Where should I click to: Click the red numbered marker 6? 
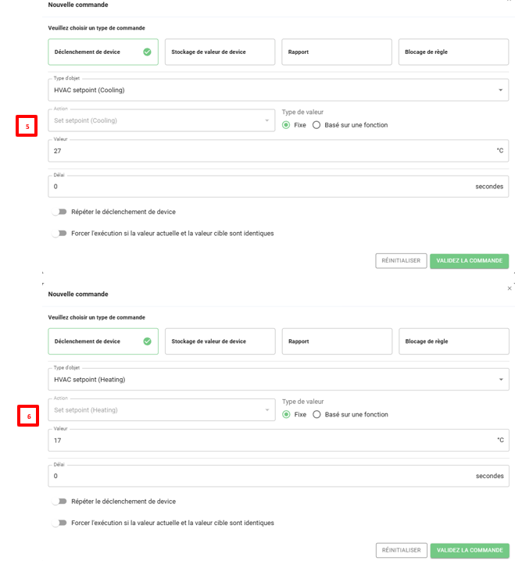pyautogui.click(x=29, y=416)
